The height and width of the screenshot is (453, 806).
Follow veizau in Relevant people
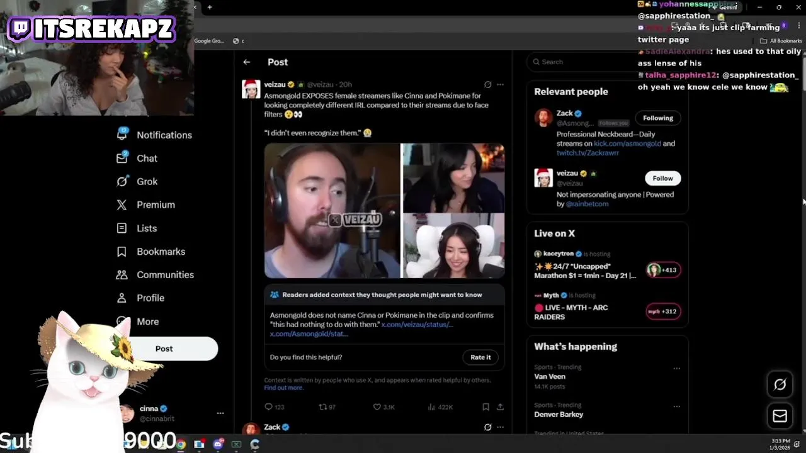tap(662, 179)
